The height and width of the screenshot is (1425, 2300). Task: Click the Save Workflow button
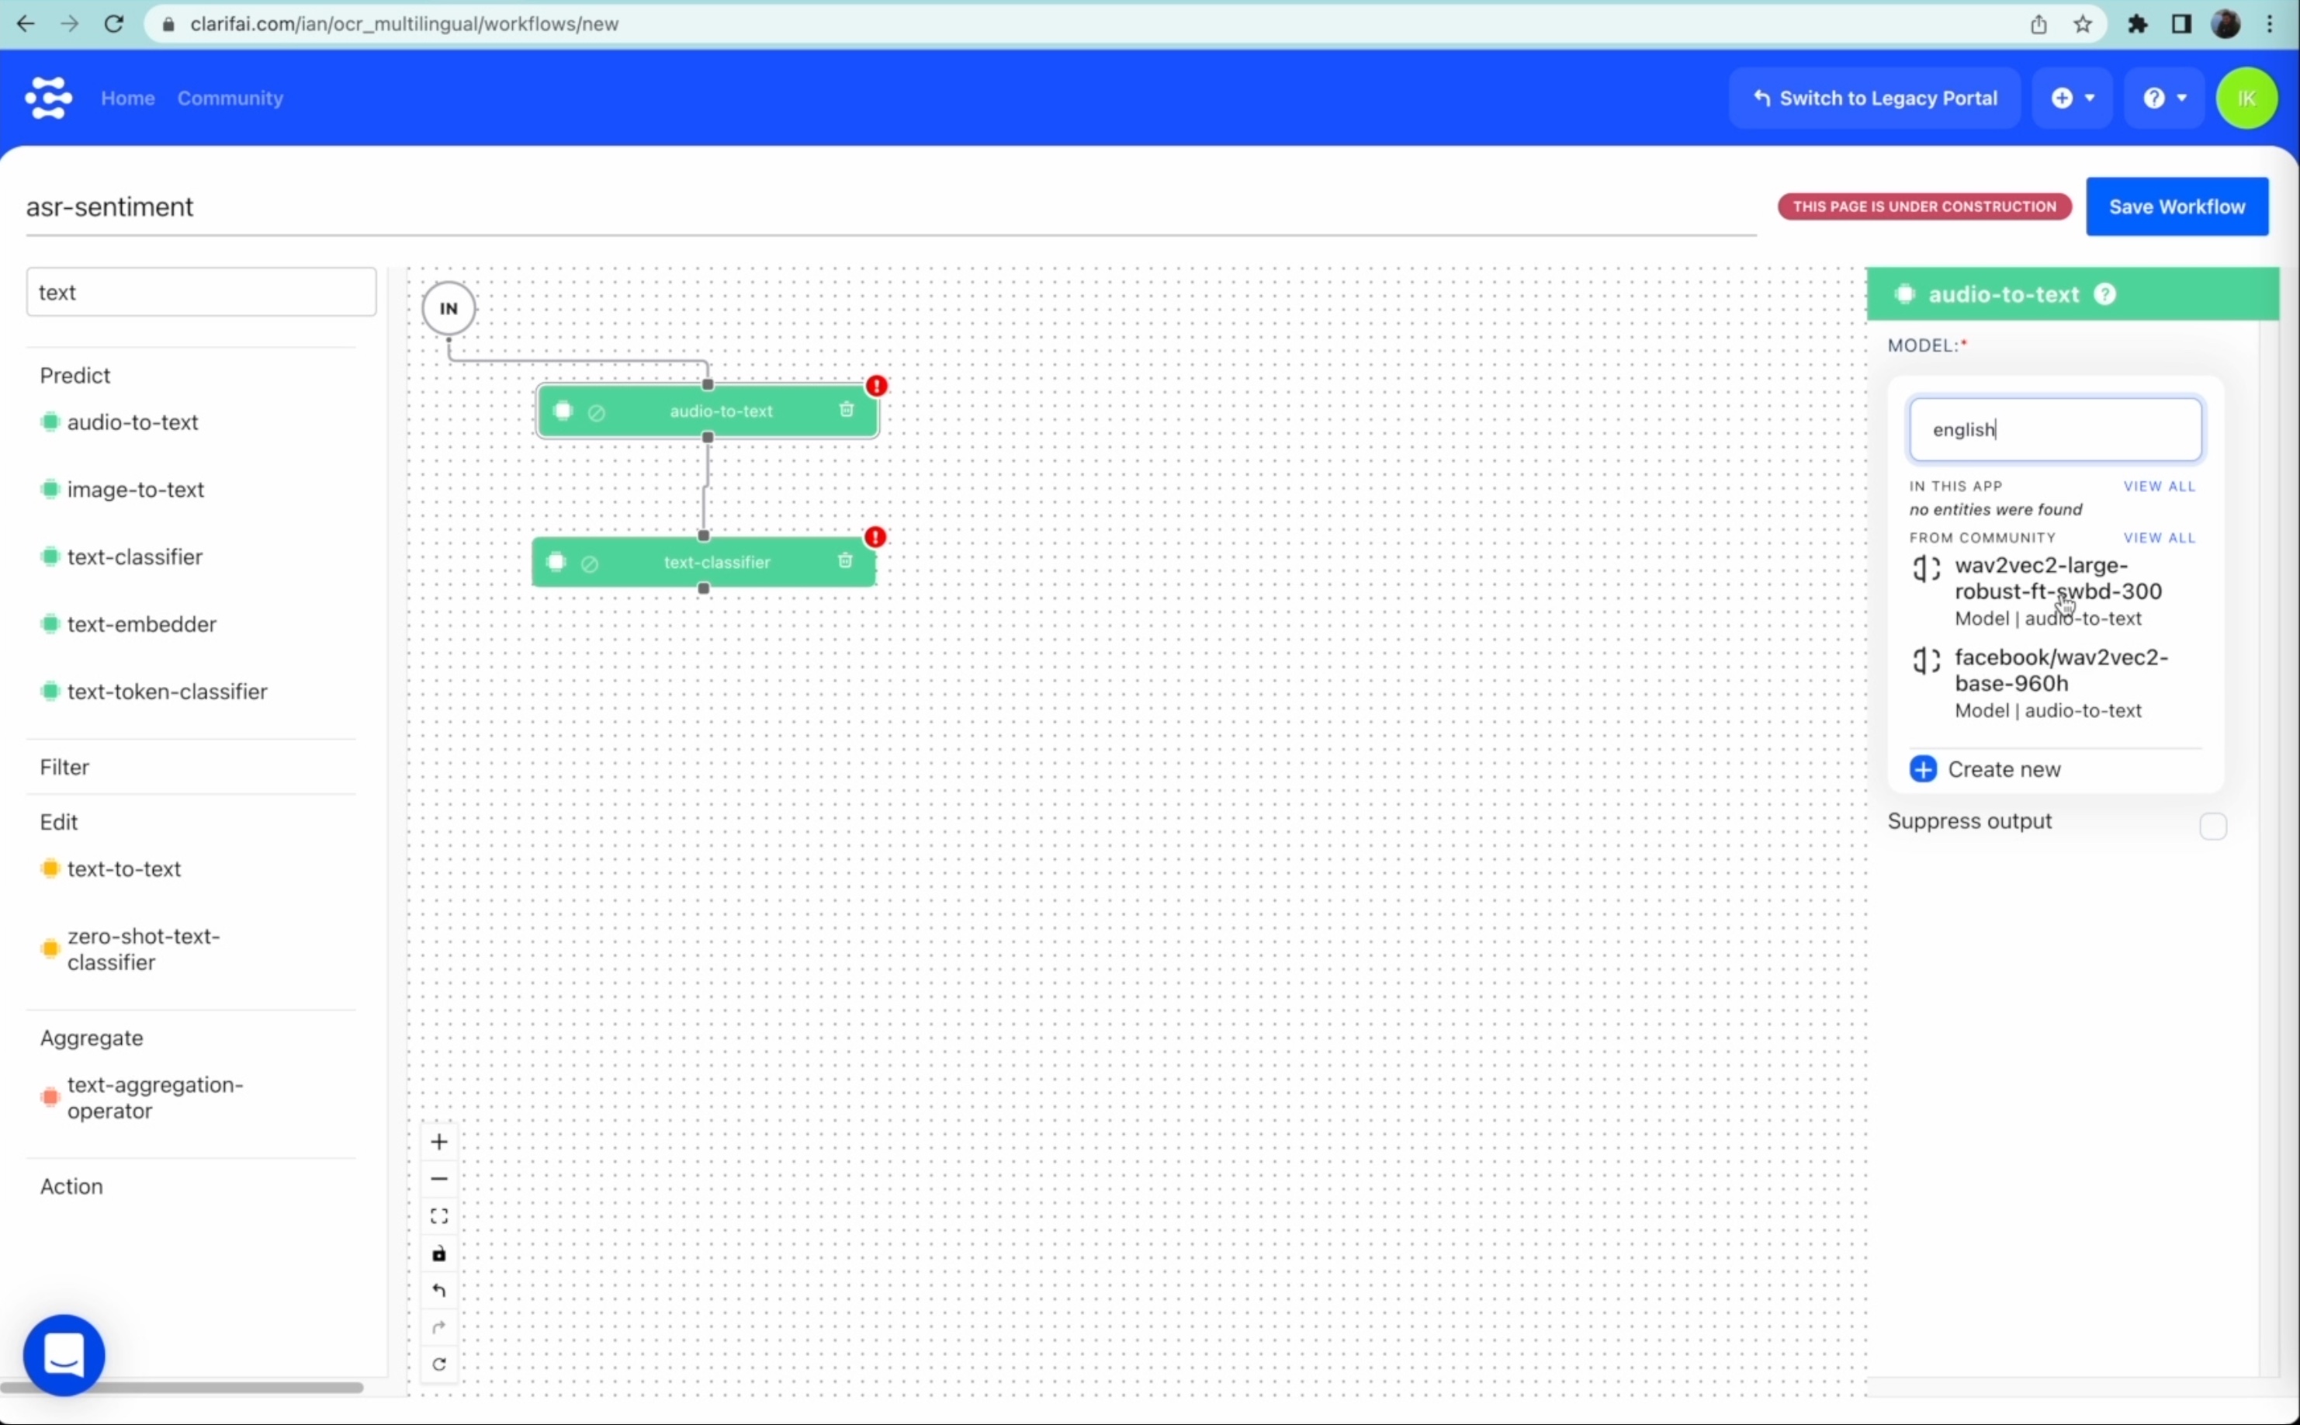(x=2176, y=206)
